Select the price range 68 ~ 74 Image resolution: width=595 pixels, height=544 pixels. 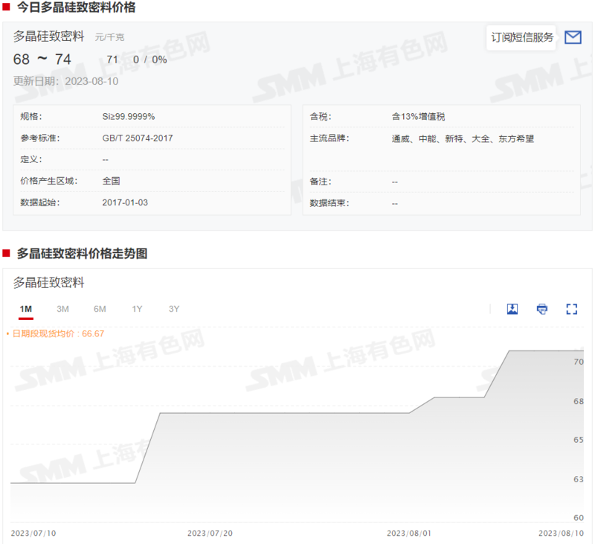point(42,60)
